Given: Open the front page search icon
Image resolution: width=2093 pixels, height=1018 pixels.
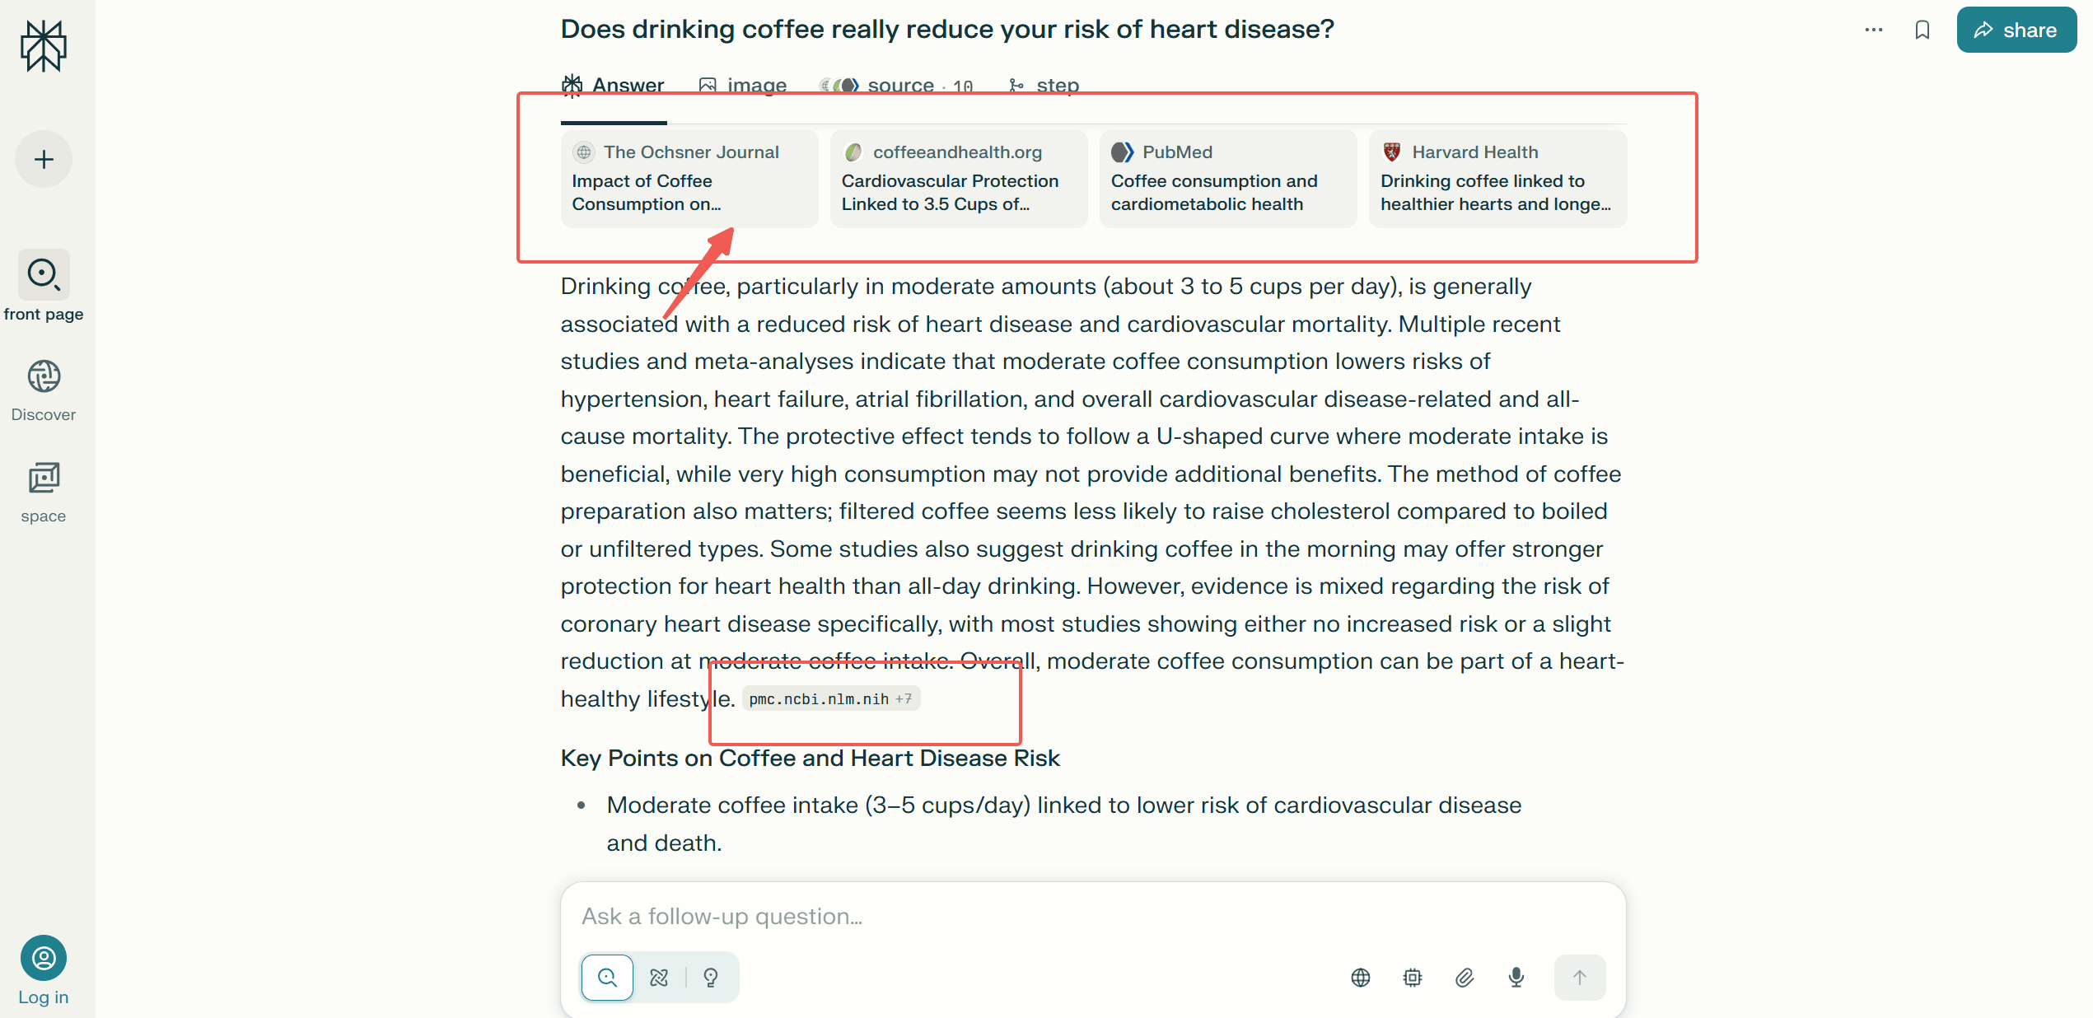Looking at the screenshot, I should point(44,275).
